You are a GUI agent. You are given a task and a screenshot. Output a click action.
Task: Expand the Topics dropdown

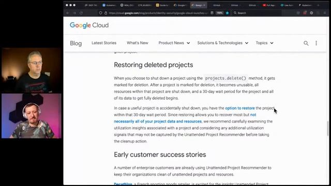click(x=264, y=43)
